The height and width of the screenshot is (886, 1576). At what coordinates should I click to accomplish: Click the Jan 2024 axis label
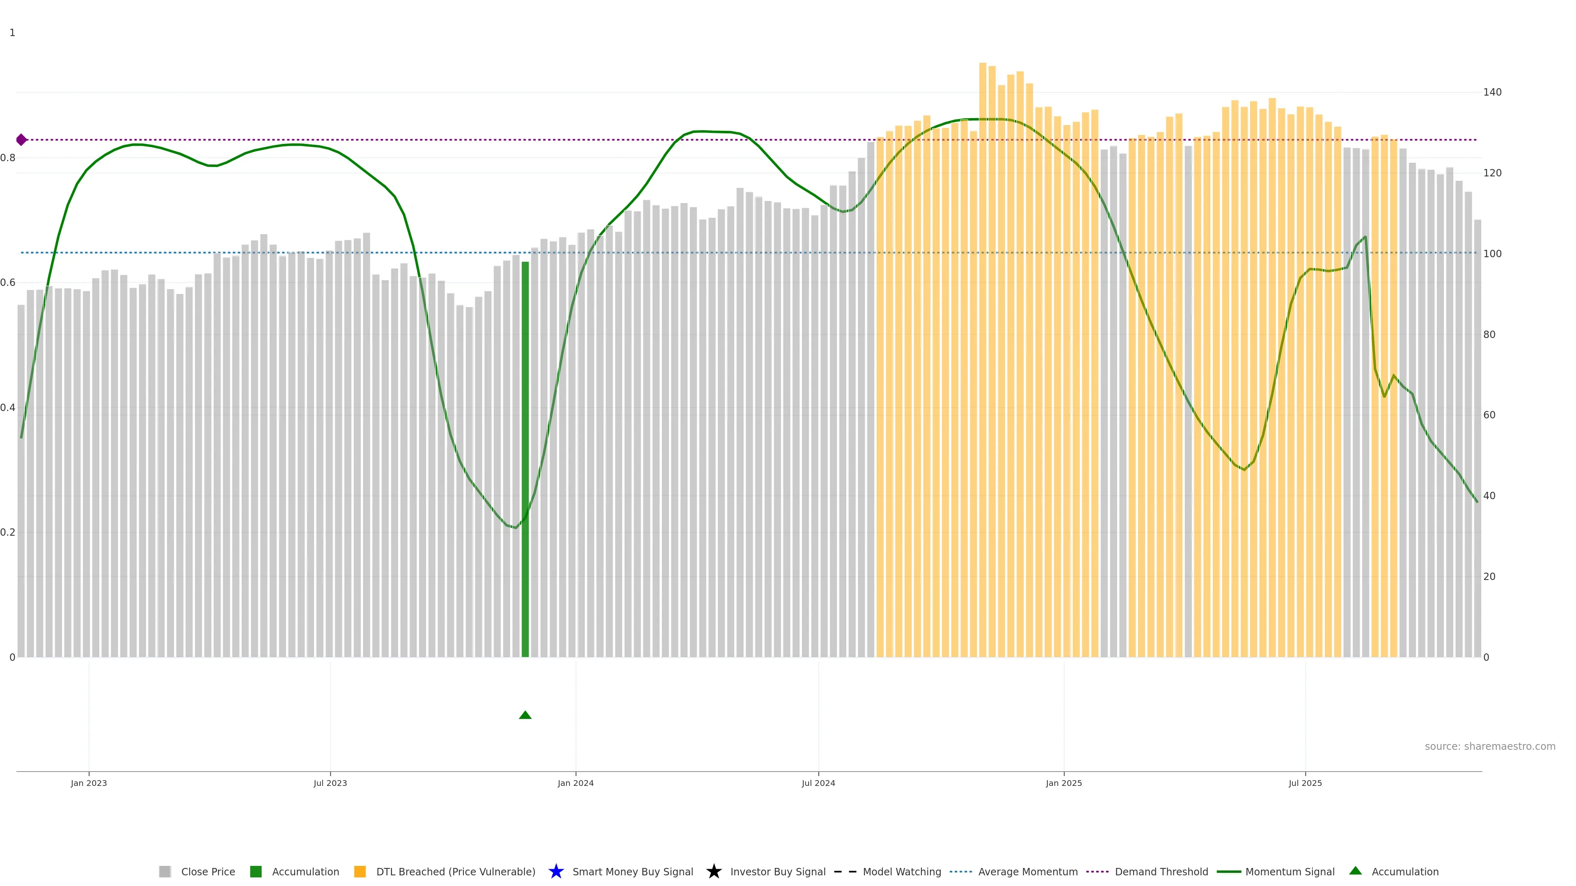click(x=575, y=783)
